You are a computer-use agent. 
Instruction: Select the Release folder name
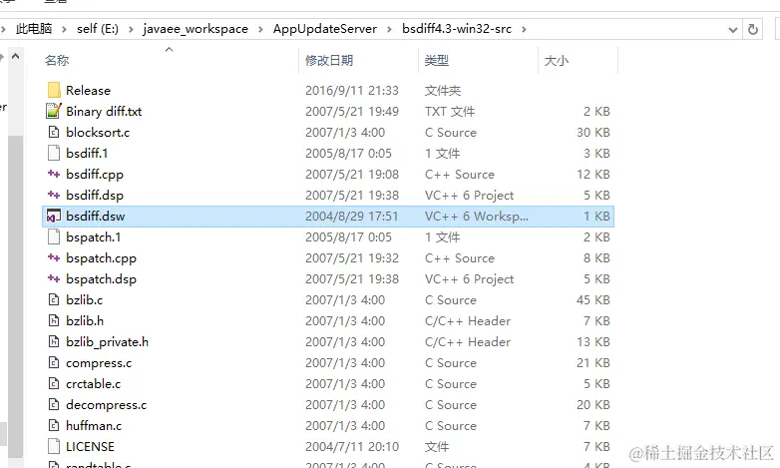pos(88,90)
